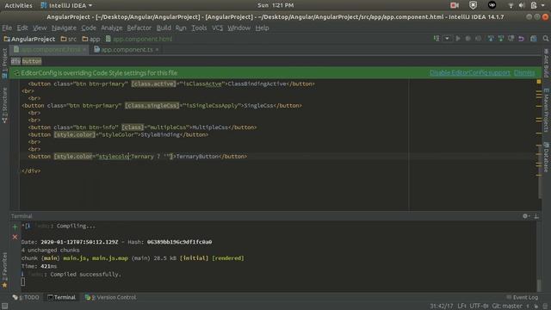This screenshot has width=551, height=310.
Task: Click the editor error stripe status indicator
Action: pyautogui.click(x=539, y=82)
